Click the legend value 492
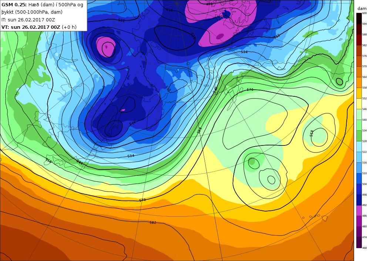Image resolution: width=370 pixels, height=261 pixels. (x=364, y=205)
